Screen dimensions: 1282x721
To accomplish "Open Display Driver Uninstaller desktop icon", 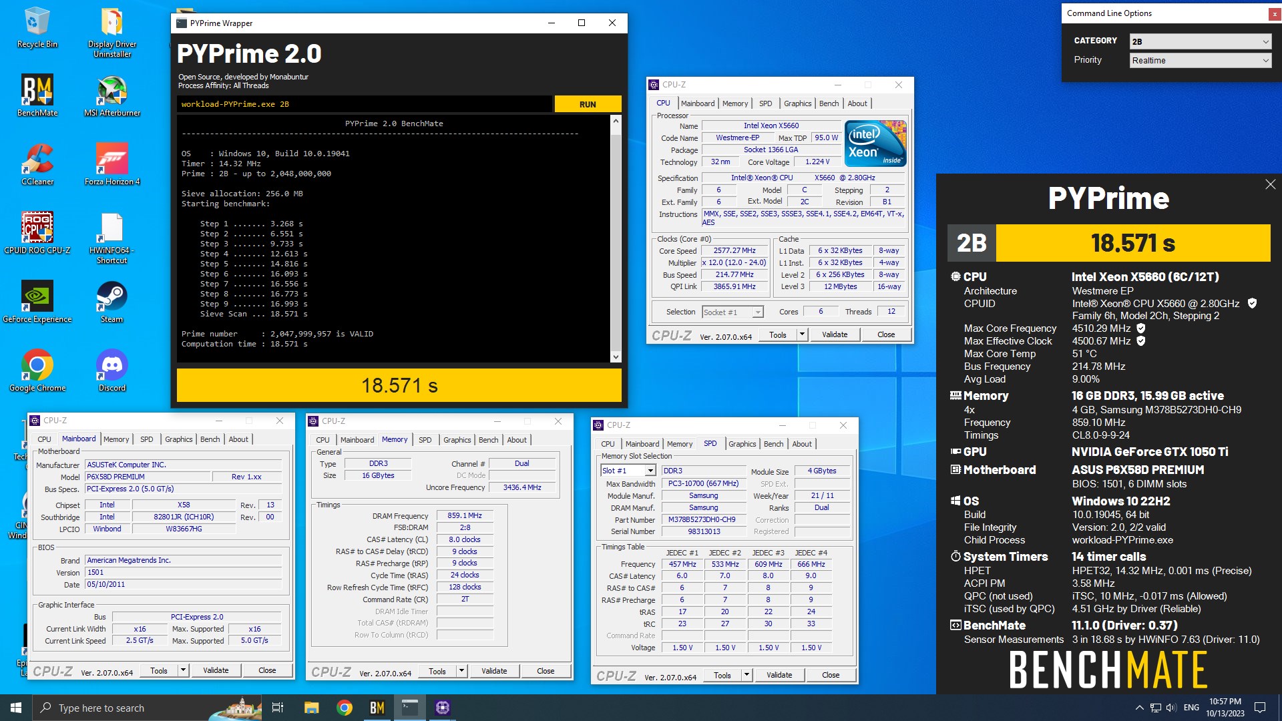I will click(x=112, y=33).
